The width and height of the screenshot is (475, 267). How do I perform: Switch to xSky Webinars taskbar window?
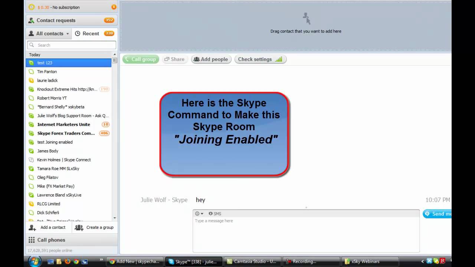(370, 261)
